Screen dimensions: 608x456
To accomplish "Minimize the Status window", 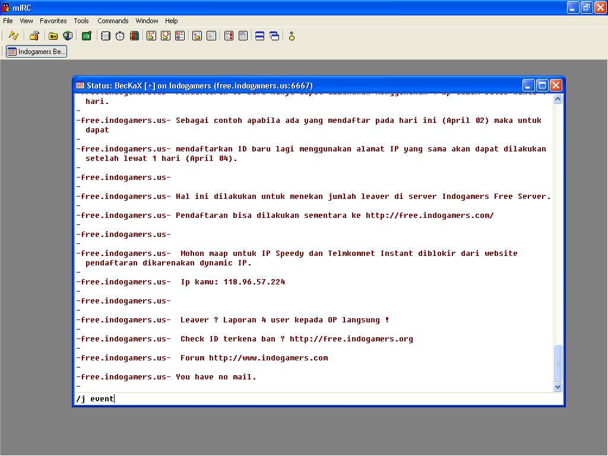I will coord(528,85).
